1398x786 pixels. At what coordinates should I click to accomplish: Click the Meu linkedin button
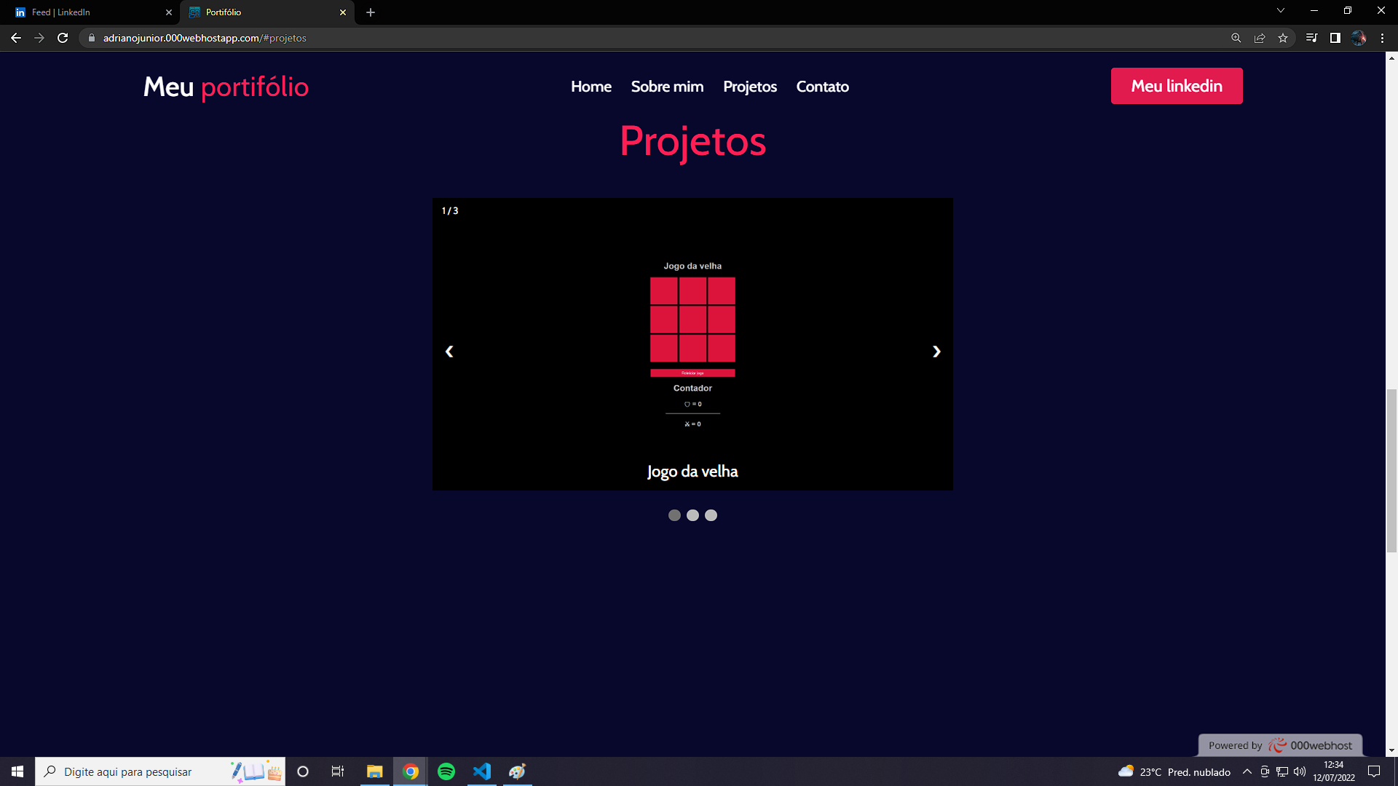click(1177, 86)
